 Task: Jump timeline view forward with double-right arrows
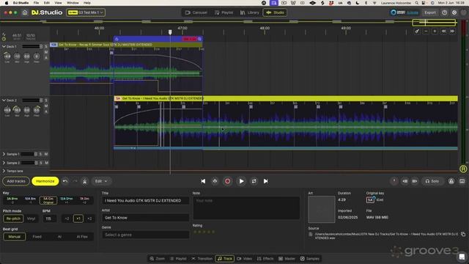coord(452,31)
